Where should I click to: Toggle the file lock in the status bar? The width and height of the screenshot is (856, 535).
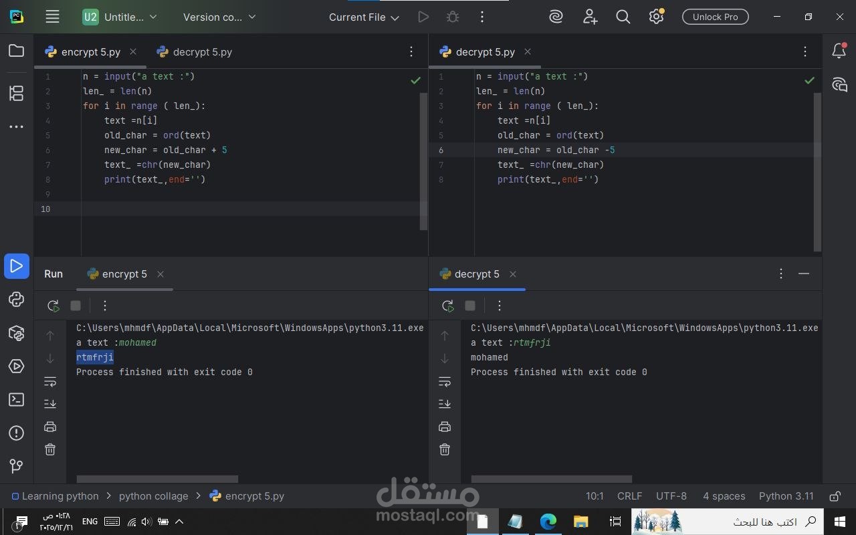click(835, 496)
